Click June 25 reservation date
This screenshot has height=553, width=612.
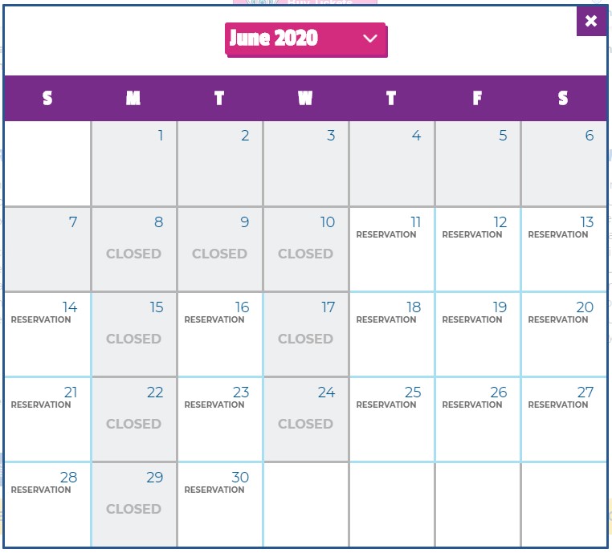[x=392, y=419]
